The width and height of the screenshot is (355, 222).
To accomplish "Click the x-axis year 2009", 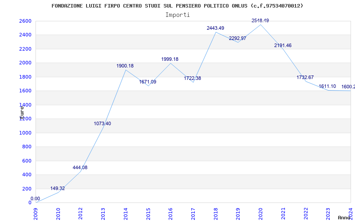I will pyautogui.click(x=36, y=214).
